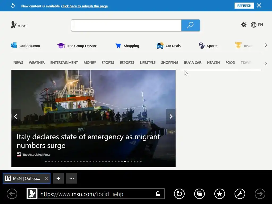
Task: Select the BUY A CAR category
Action: (193, 63)
